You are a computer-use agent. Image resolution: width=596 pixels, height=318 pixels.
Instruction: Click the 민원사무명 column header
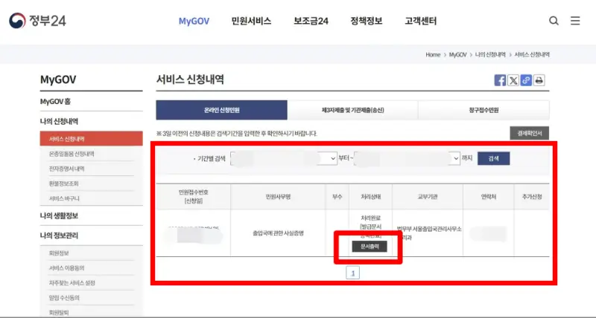coord(278,197)
